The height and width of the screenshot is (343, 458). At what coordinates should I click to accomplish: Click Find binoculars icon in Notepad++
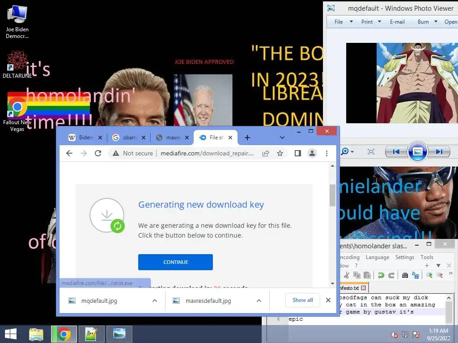point(405,275)
